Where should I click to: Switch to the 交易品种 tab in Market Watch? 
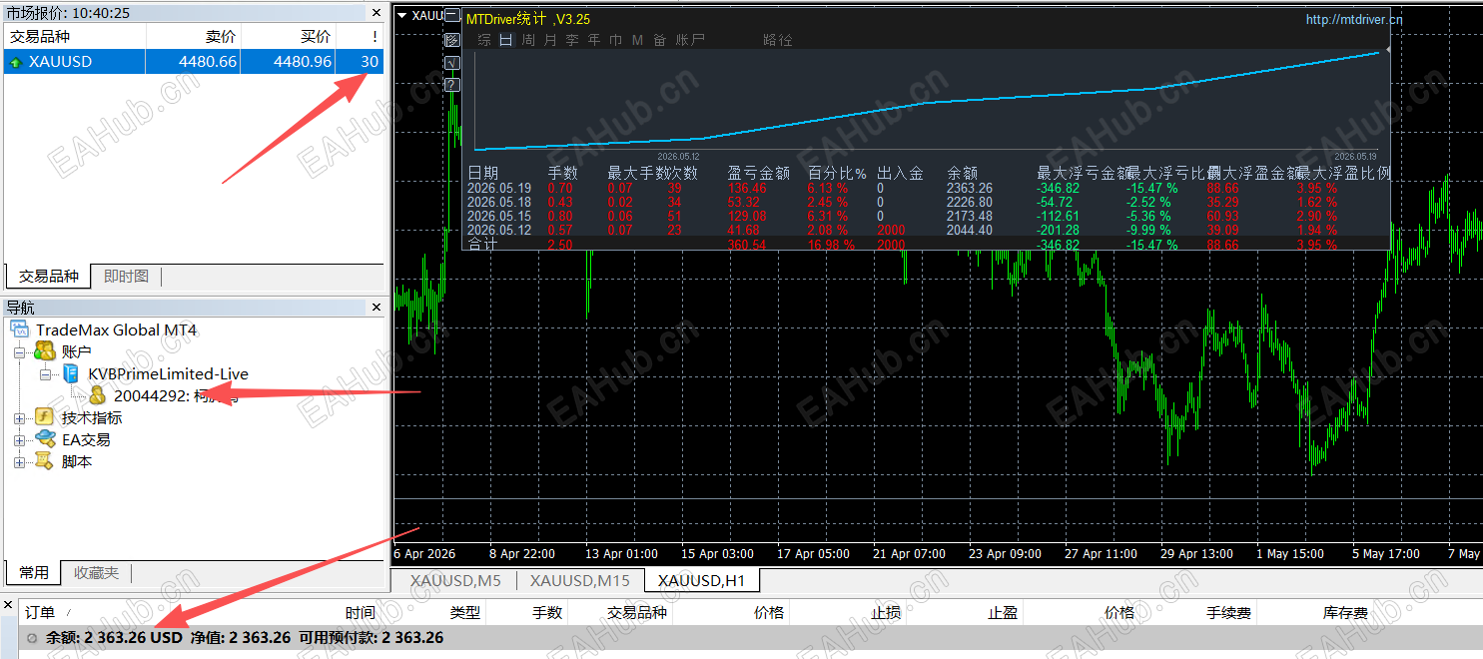click(49, 277)
